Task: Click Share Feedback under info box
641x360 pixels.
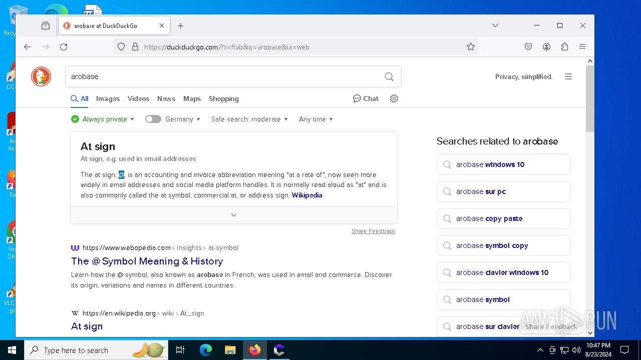Action: [373, 231]
